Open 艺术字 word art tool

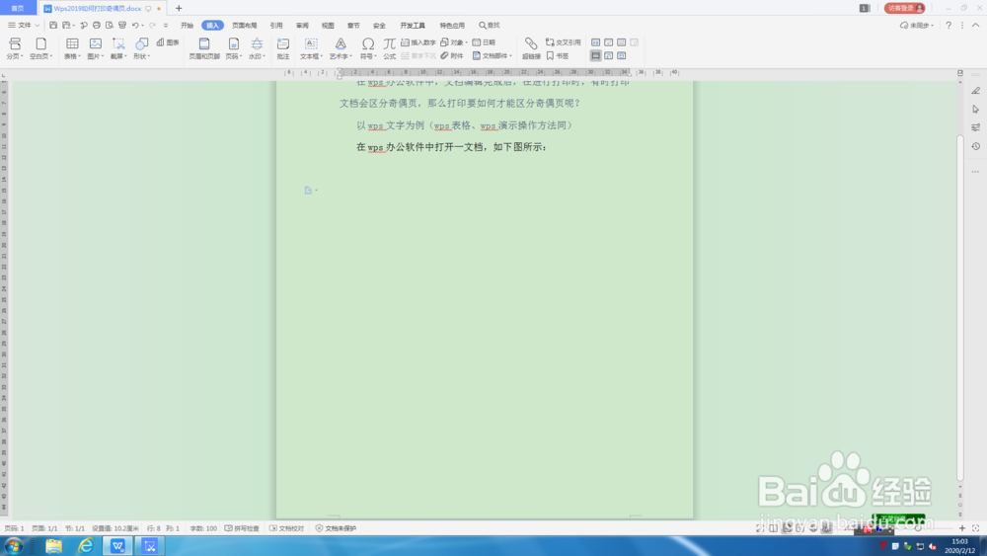click(x=340, y=47)
